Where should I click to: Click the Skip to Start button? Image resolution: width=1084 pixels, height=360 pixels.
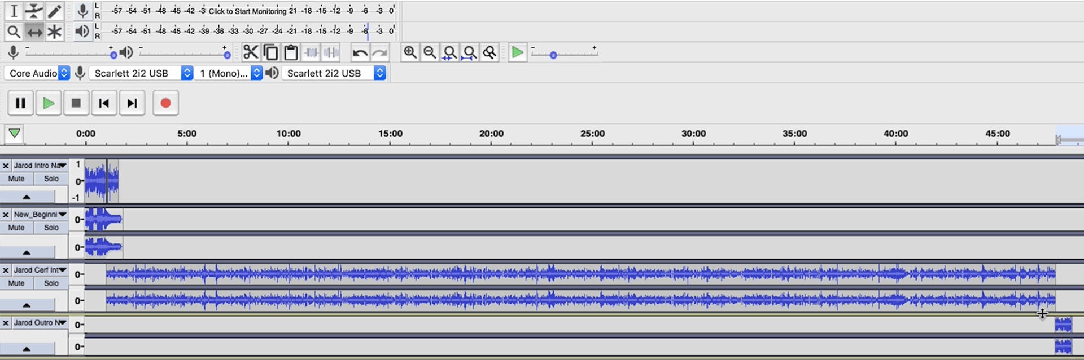[104, 103]
